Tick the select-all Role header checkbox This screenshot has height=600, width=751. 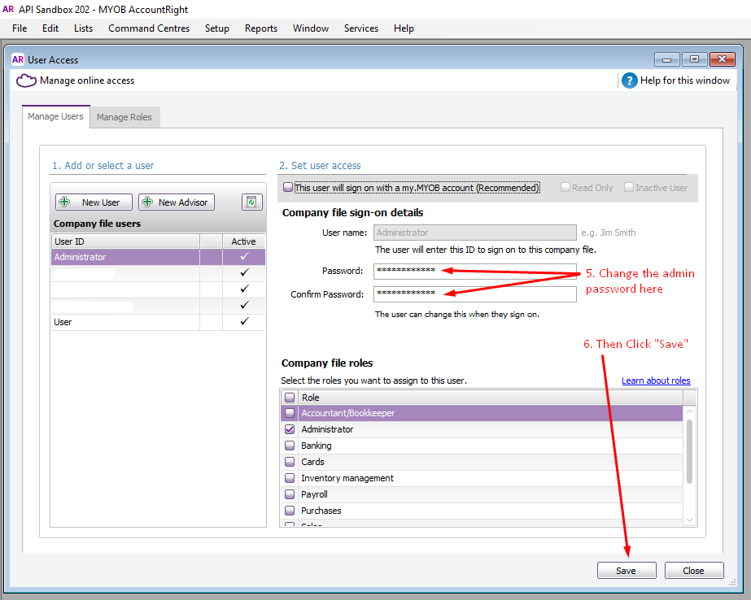290,397
